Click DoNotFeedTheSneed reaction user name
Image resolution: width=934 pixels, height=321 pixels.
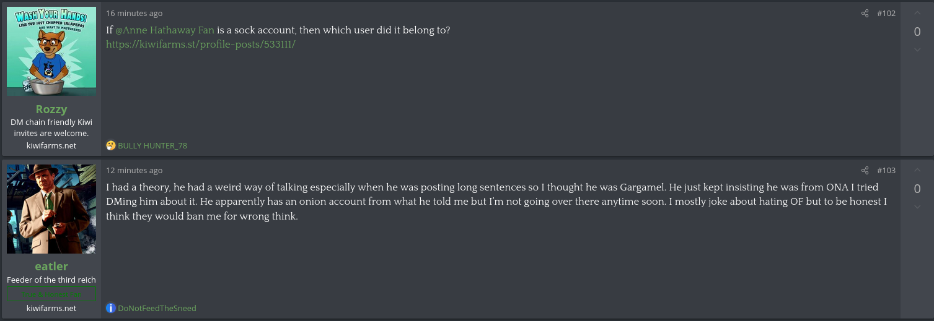click(x=157, y=308)
